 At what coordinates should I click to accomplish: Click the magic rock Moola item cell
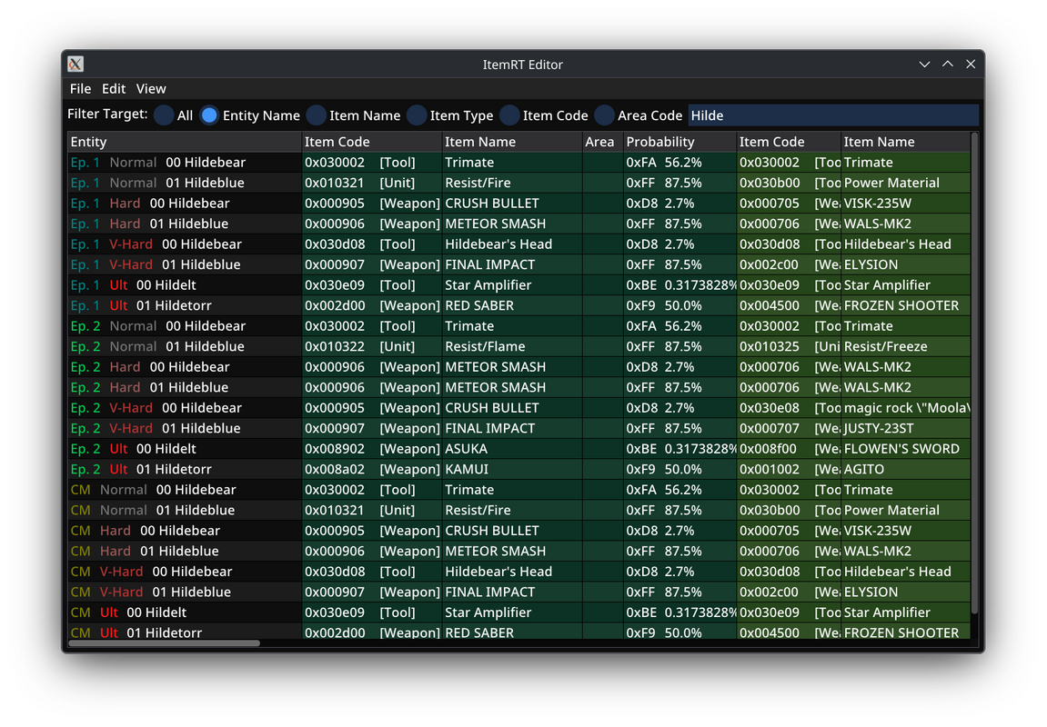905,408
